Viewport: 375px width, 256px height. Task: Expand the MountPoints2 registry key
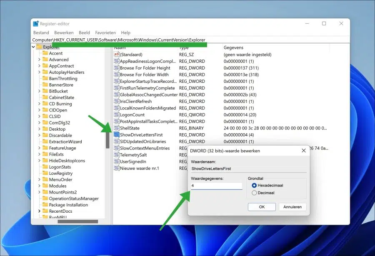click(x=39, y=192)
